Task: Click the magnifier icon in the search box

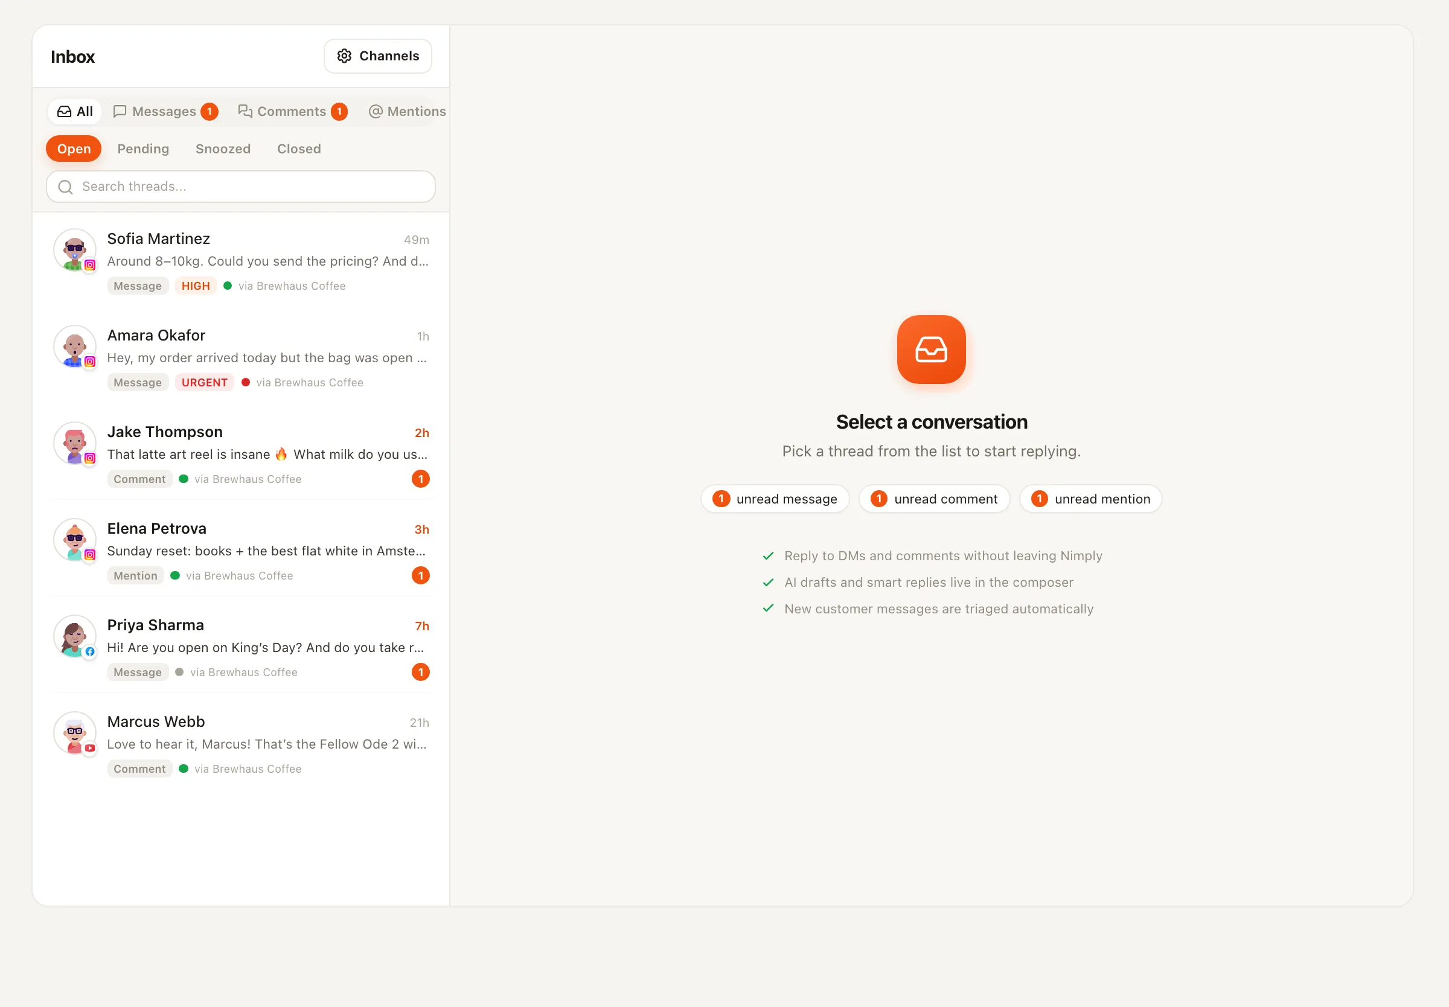Action: pyautogui.click(x=66, y=187)
